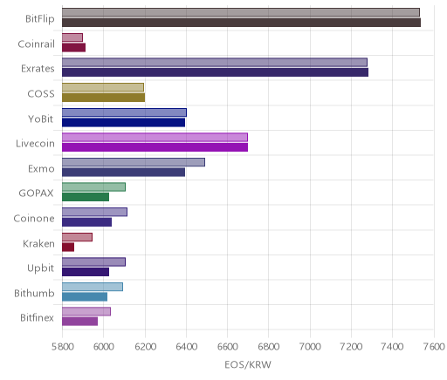
Task: Click the 7000 tick label
Action: click(x=310, y=347)
